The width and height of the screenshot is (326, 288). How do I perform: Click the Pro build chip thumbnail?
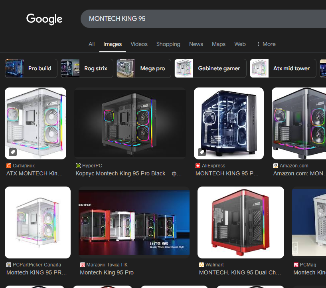click(14, 68)
